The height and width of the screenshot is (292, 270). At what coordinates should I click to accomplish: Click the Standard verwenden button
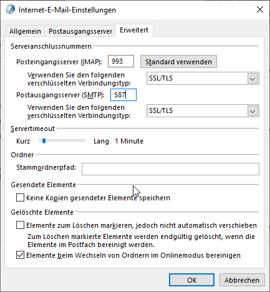pos(178,62)
